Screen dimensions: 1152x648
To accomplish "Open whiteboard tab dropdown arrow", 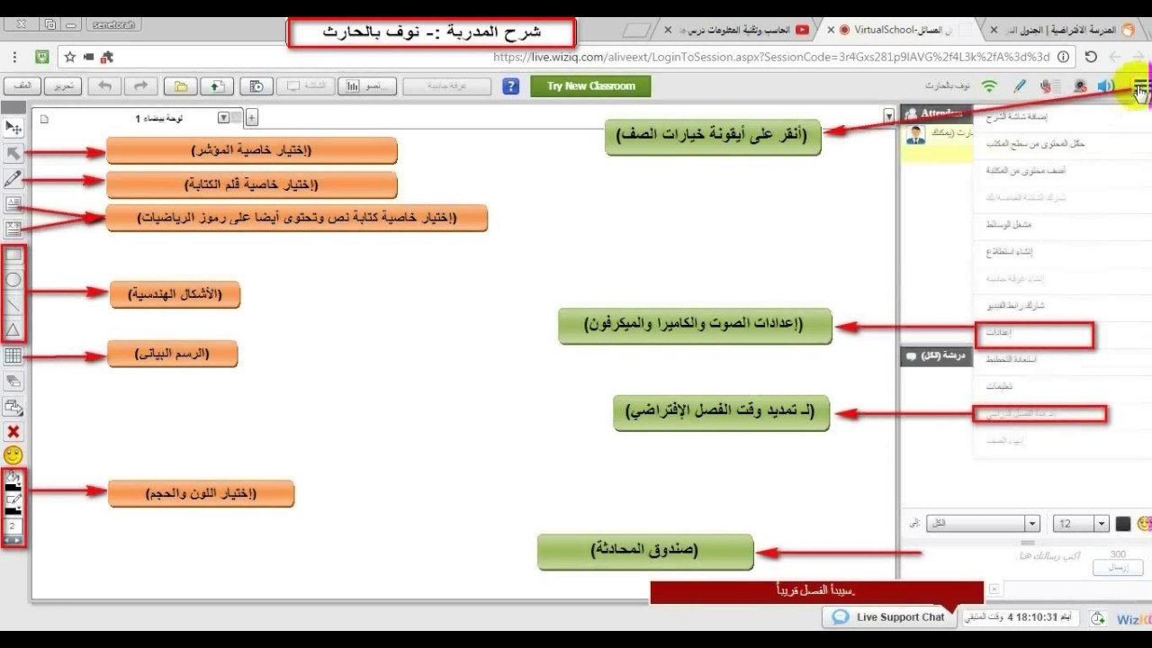I will (224, 118).
